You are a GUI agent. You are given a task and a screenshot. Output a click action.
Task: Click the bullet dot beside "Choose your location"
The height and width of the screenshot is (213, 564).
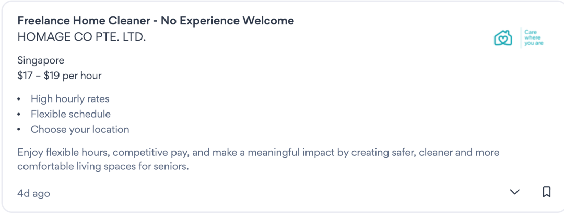19,129
